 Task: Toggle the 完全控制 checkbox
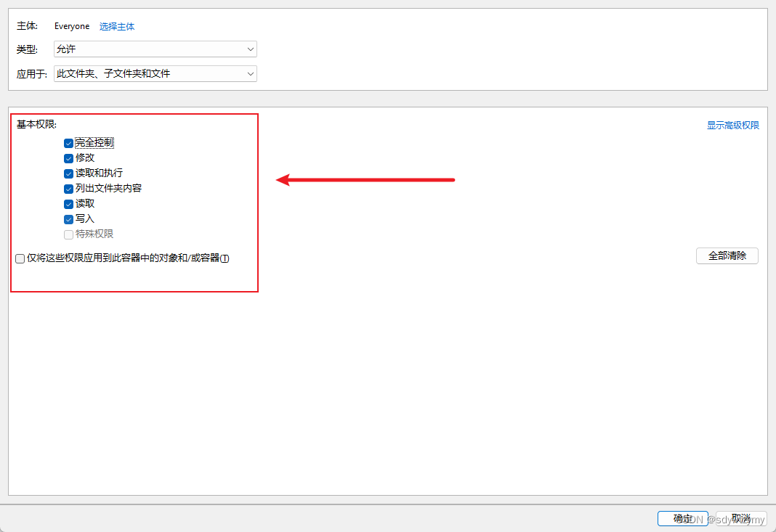point(69,144)
